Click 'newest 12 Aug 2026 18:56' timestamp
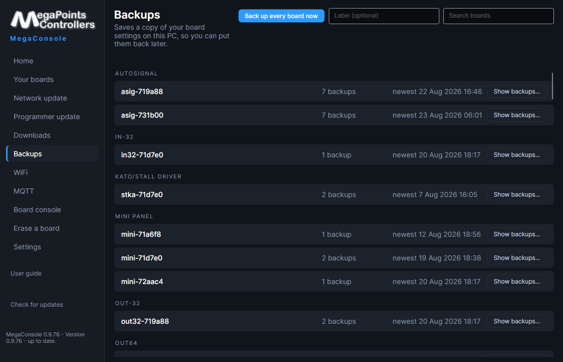This screenshot has width=563, height=362. (x=436, y=234)
